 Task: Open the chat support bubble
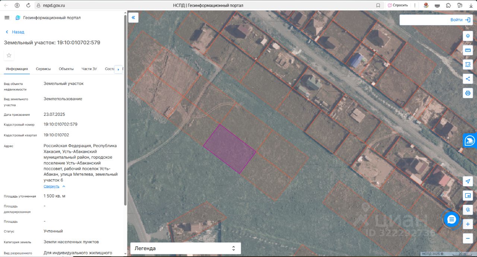point(452,219)
